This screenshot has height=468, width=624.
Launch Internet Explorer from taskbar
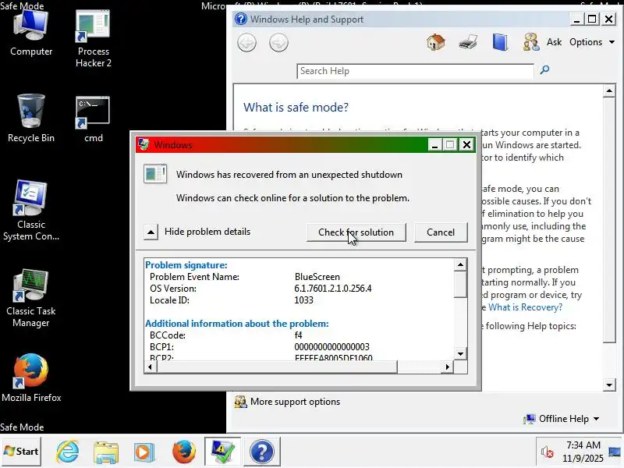[x=67, y=452]
